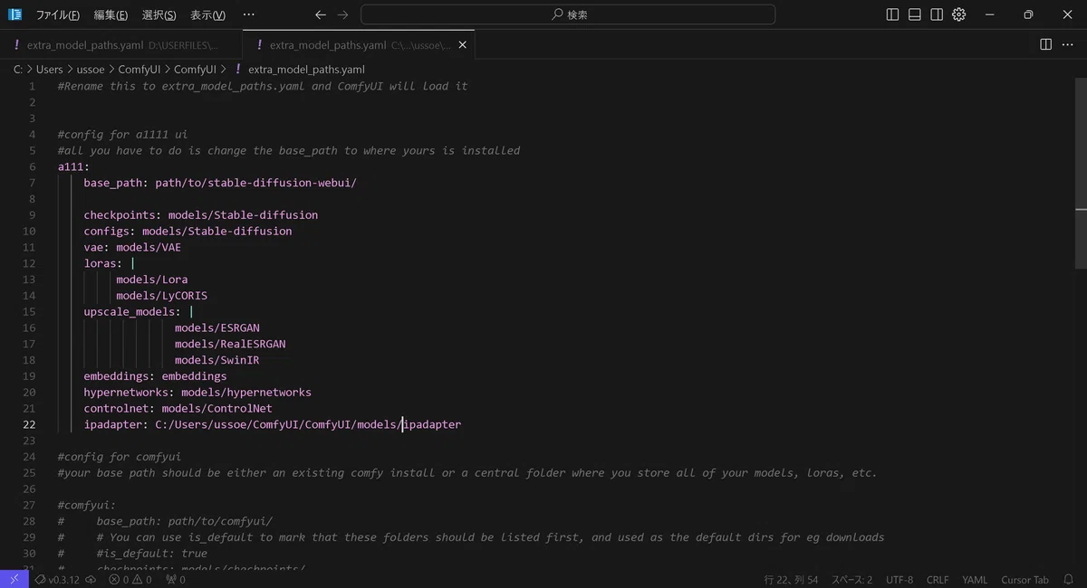Image resolution: width=1087 pixels, height=588 pixels.
Task: Click the 'models/RealESRGAN' line
Action: [x=230, y=344]
